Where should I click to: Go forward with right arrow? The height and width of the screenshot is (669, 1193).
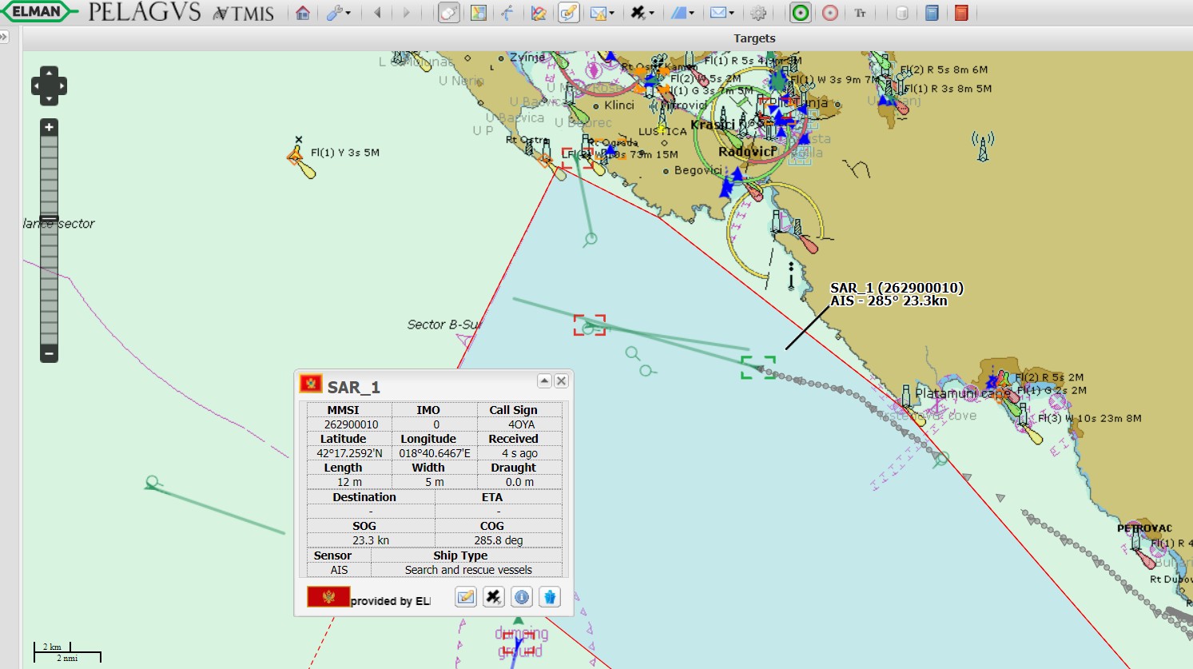click(x=407, y=13)
